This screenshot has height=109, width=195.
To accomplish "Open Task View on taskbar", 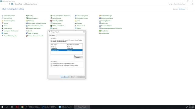I will click(x=12, y=107).
